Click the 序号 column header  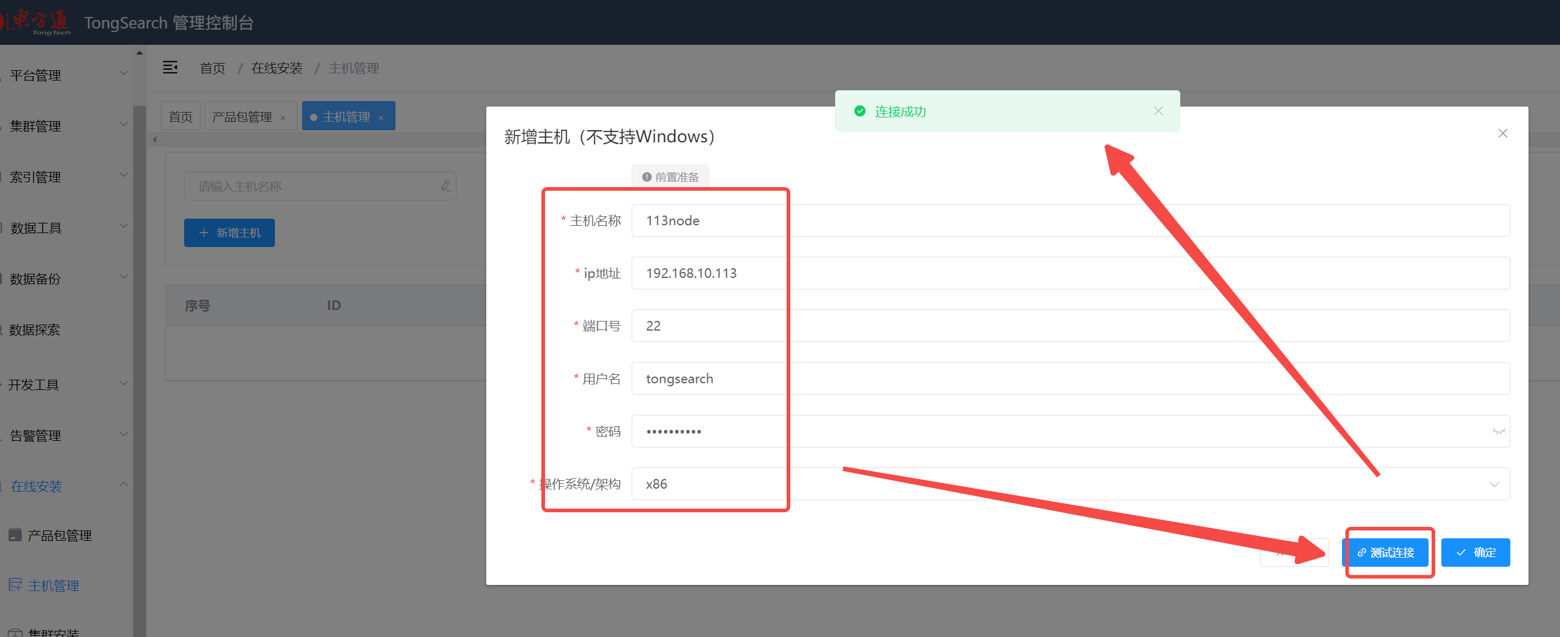[197, 305]
